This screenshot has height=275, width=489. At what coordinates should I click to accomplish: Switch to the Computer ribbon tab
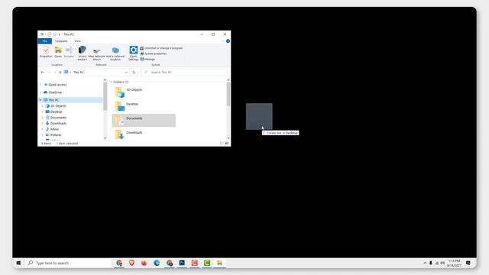pos(61,41)
